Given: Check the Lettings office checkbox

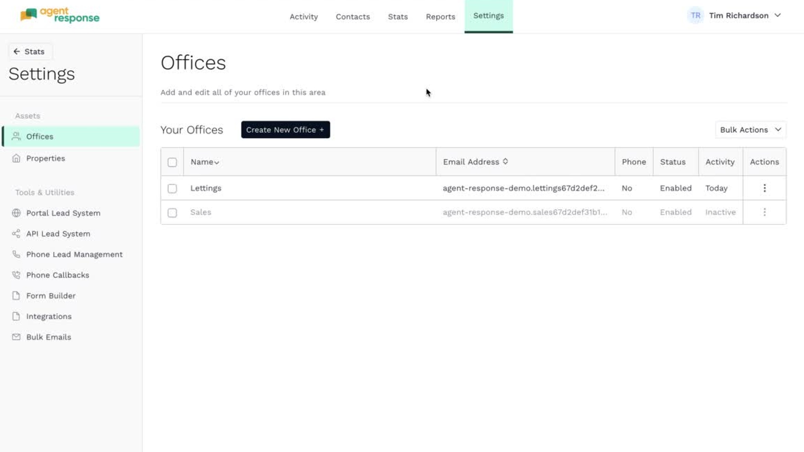Looking at the screenshot, I should pyautogui.click(x=172, y=189).
